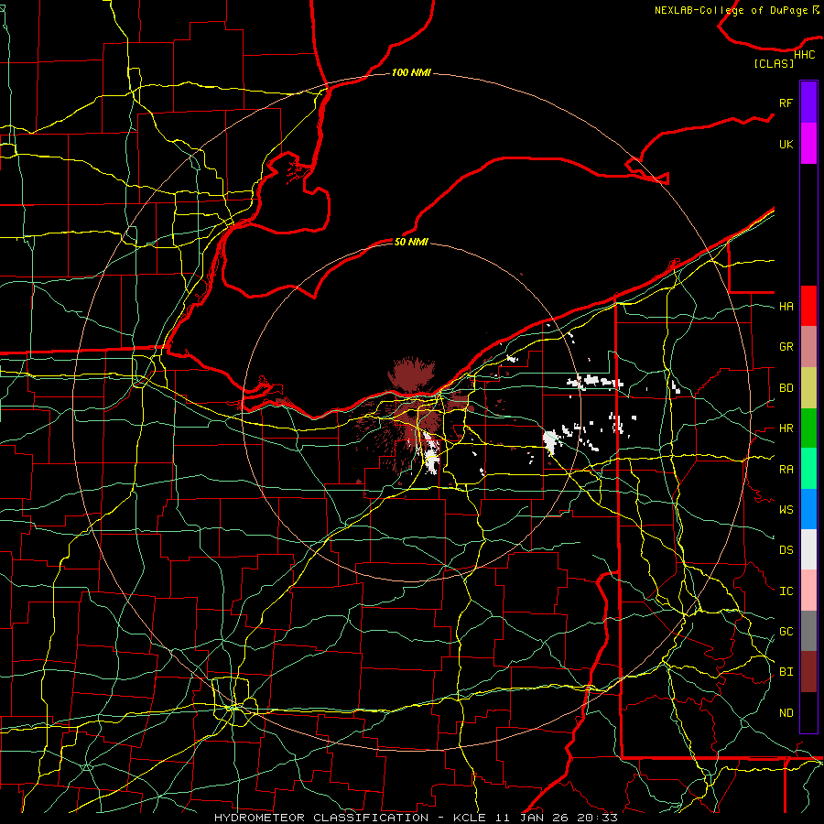Select the yellow BD legend swatch
The image size is (824, 824).
click(x=808, y=387)
